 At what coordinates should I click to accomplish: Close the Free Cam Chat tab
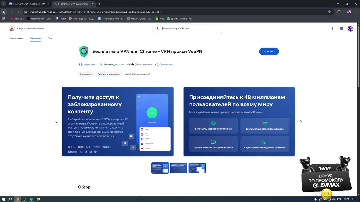tap(48, 4)
